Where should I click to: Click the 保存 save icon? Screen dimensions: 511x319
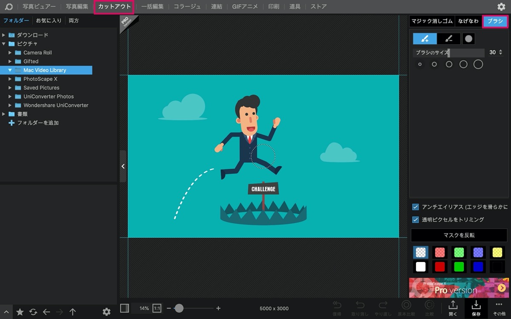tap(476, 308)
